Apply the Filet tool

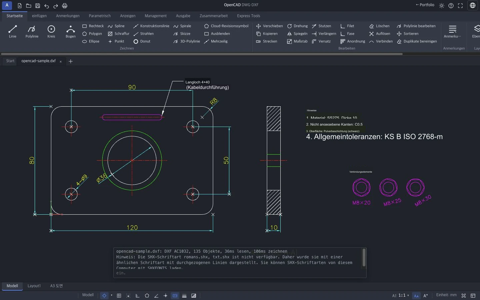point(347,26)
